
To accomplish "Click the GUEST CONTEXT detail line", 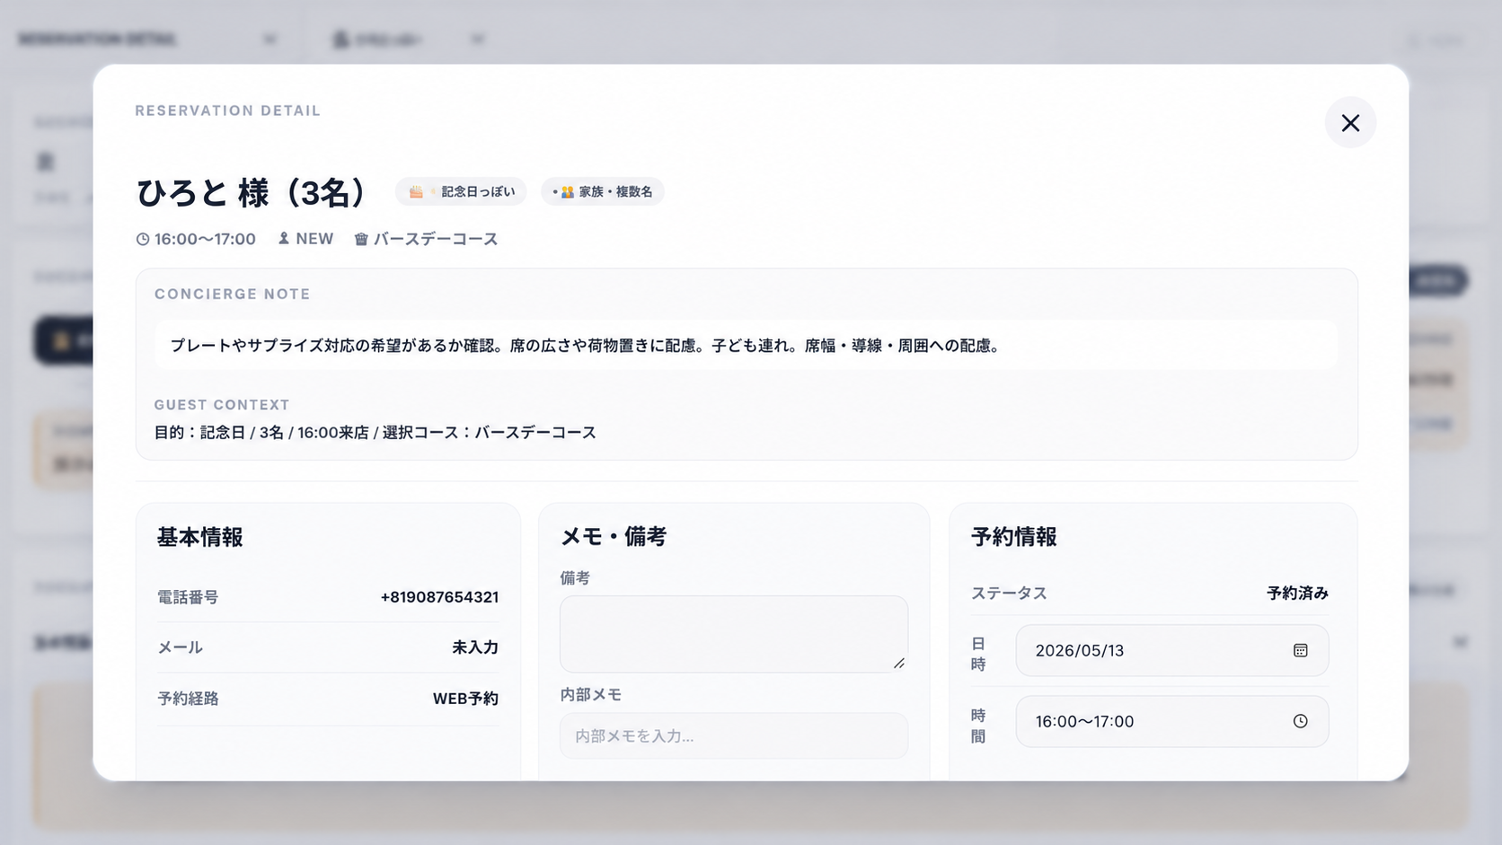I will [375, 433].
